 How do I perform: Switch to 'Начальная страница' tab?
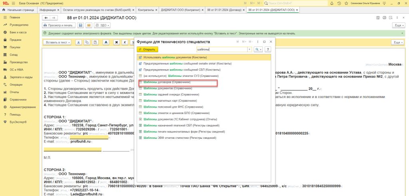[x=18, y=10]
